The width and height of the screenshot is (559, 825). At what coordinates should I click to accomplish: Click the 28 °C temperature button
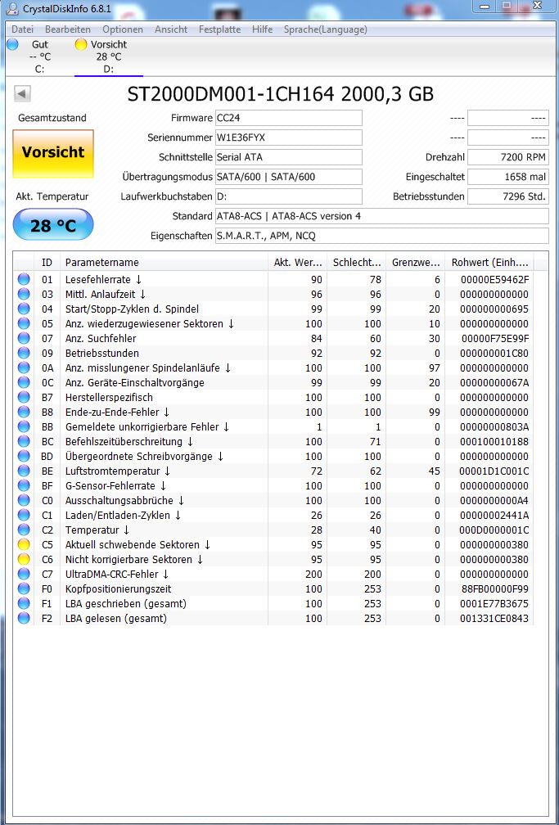[x=53, y=225]
